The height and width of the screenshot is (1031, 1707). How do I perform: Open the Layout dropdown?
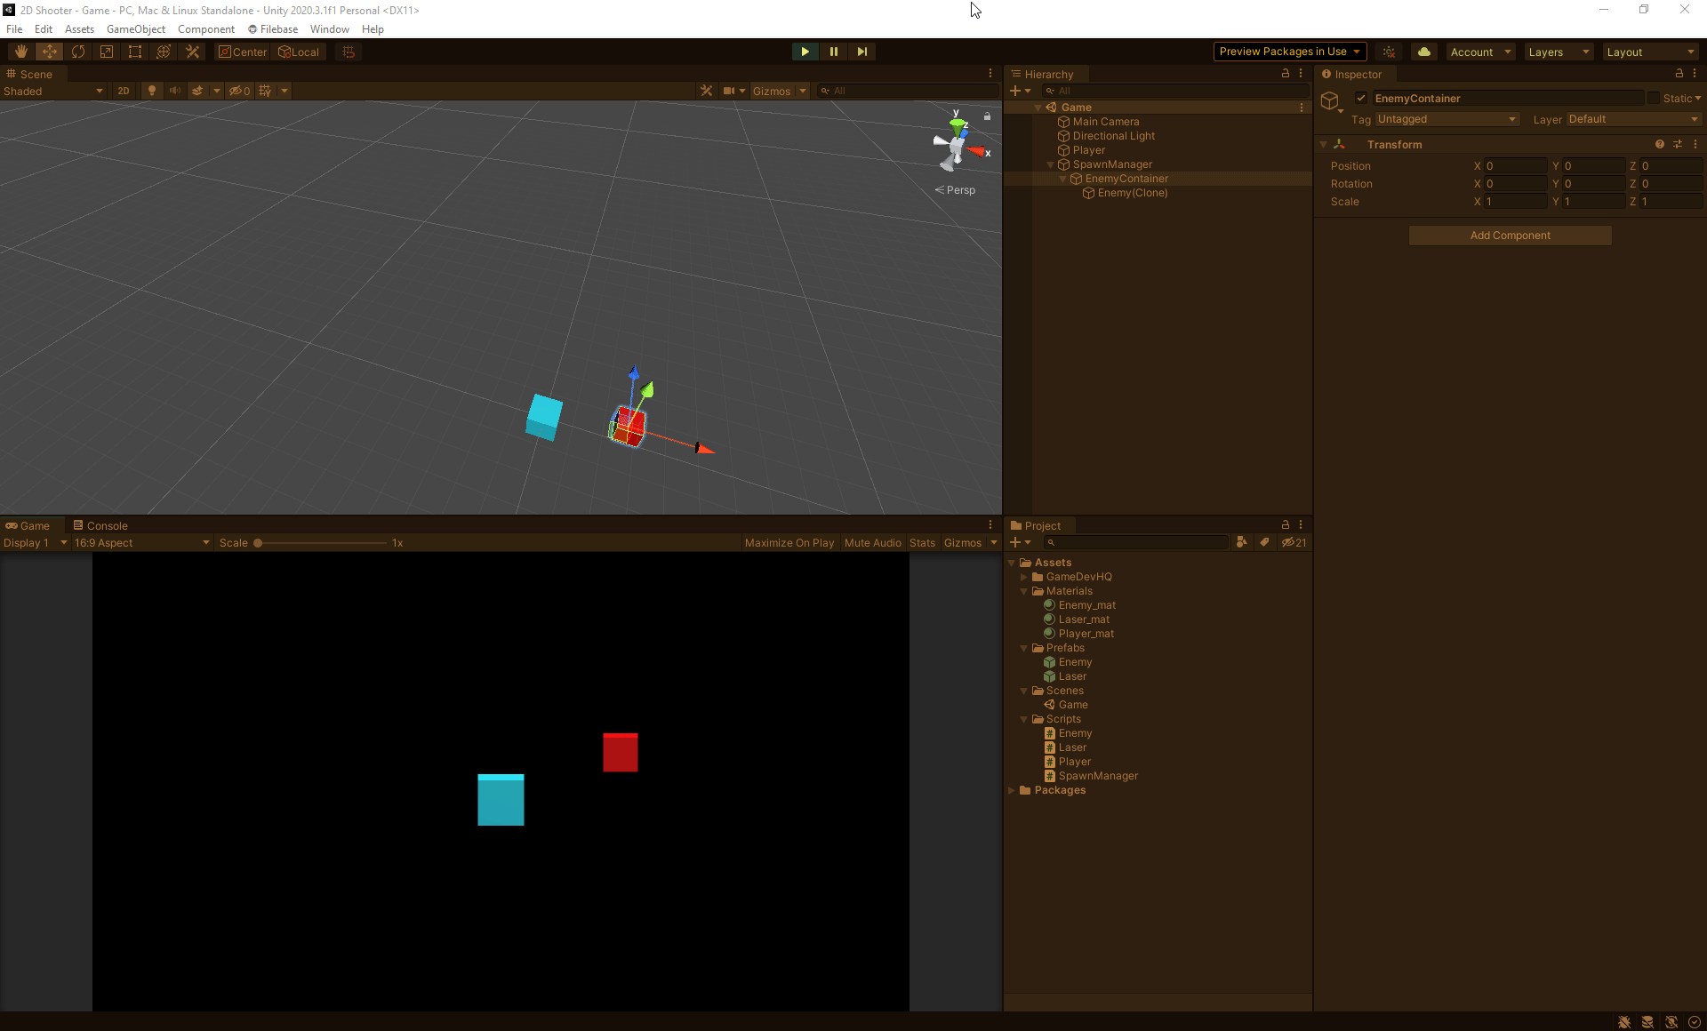click(1650, 52)
